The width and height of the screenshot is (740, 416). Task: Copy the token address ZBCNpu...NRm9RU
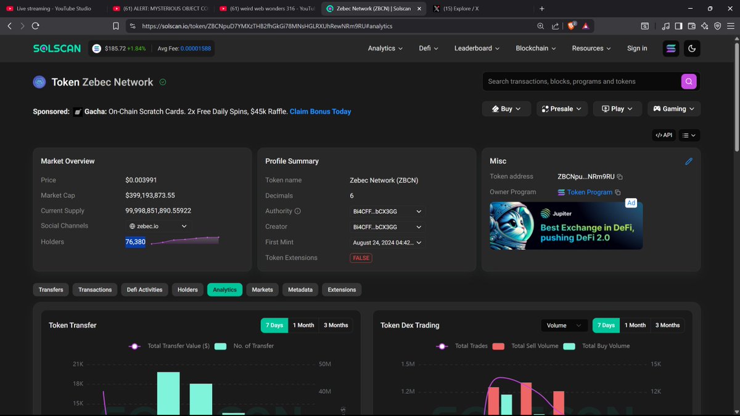tap(620, 177)
